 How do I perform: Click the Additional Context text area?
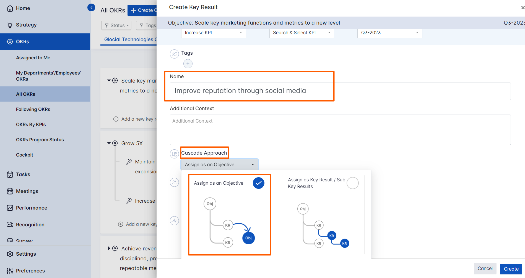tap(340, 130)
